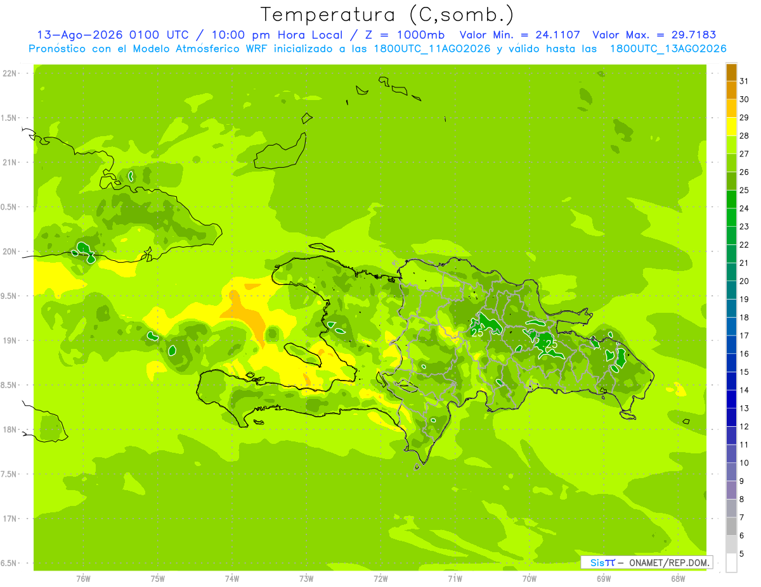This screenshot has width=761, height=587.
Task: Select the white swatch below legend value 5
Action: [731, 563]
